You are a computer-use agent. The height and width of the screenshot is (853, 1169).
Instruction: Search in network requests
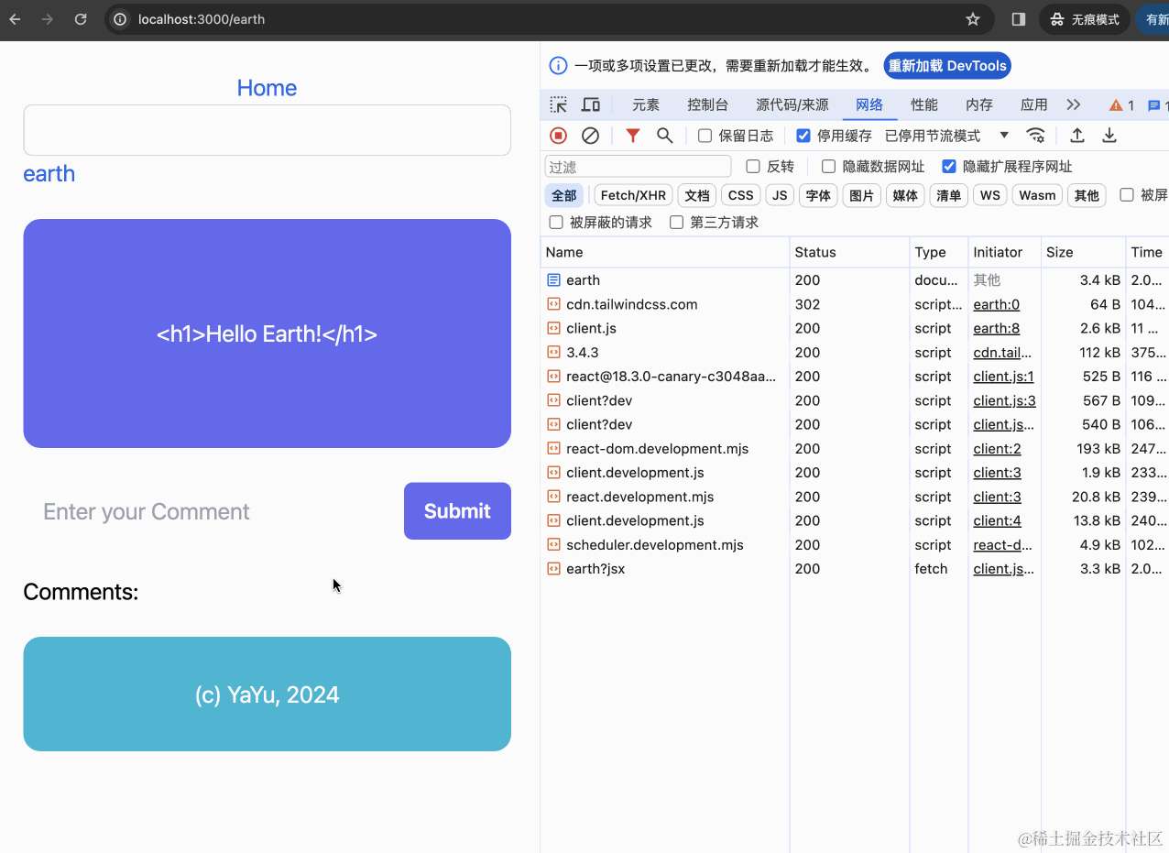coord(665,135)
